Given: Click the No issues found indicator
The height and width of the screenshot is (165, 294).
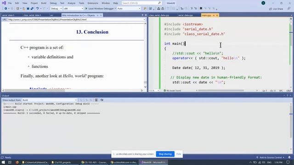Looking at the screenshot, I should [x=172, y=91].
